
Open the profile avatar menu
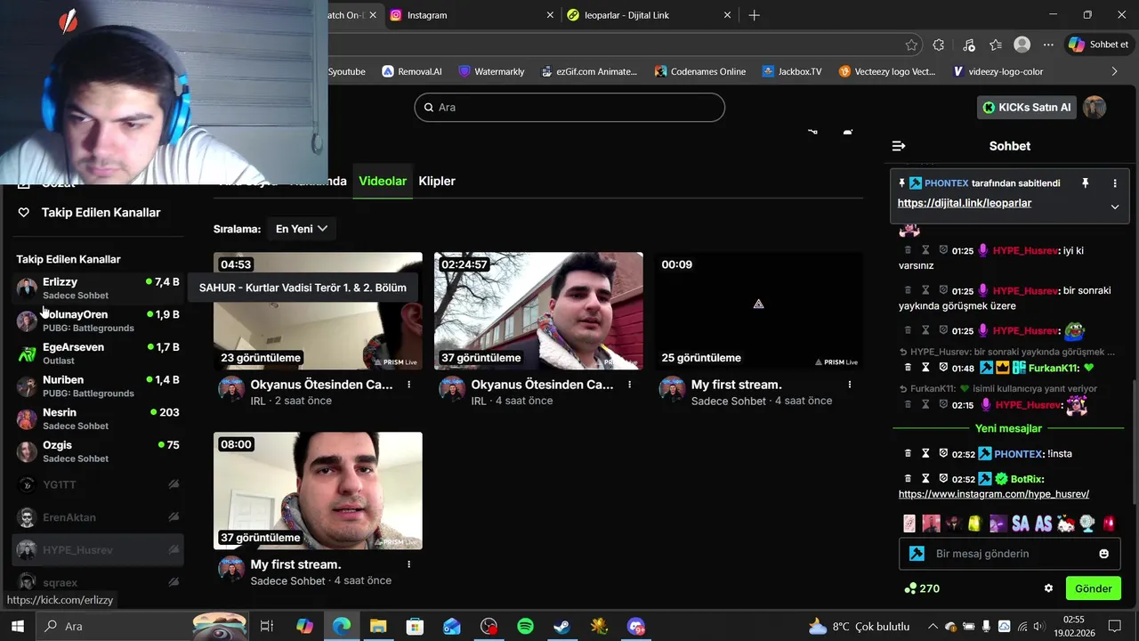1095,108
